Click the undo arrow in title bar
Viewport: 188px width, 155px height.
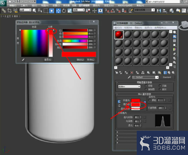pyautogui.click(x=23, y=1)
